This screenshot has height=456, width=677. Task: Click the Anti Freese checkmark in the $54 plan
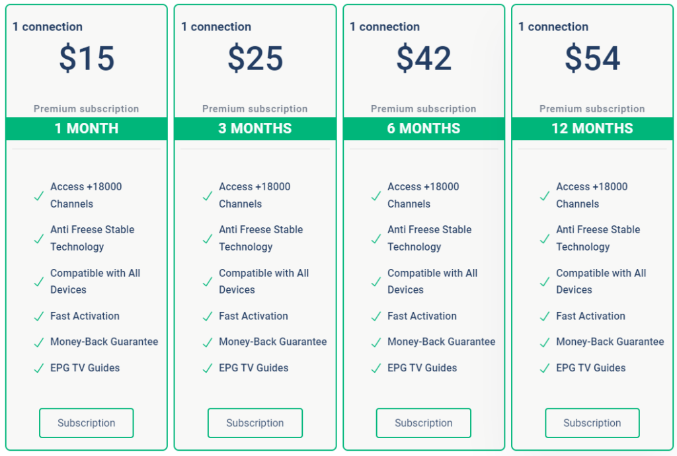click(545, 239)
